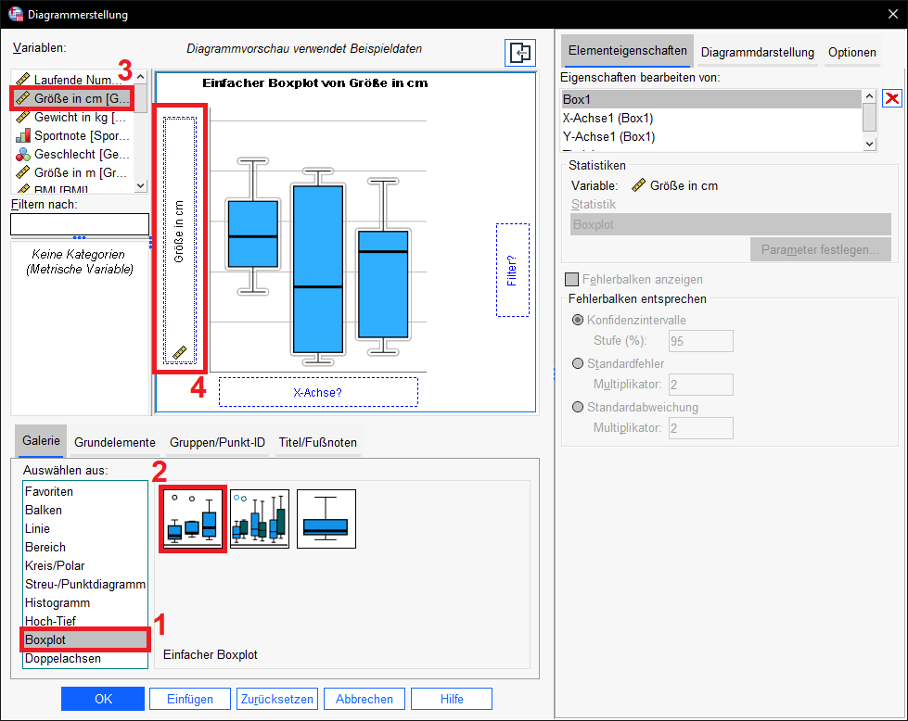This screenshot has width=908, height=721.
Task: Click the Standardfehler Multiplikator field
Action: click(x=700, y=385)
